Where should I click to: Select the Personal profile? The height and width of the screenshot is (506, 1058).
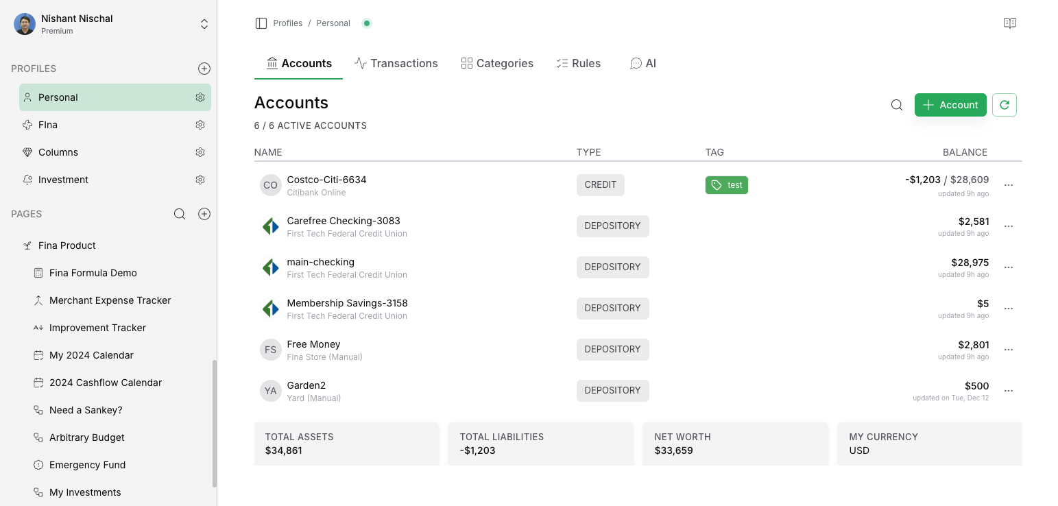pos(115,97)
